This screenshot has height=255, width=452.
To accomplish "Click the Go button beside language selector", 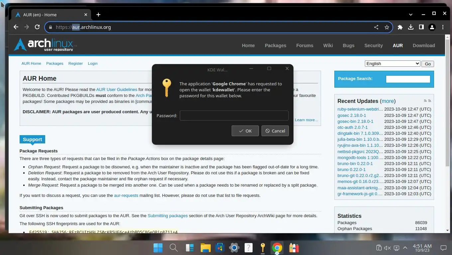I will pos(427,64).
